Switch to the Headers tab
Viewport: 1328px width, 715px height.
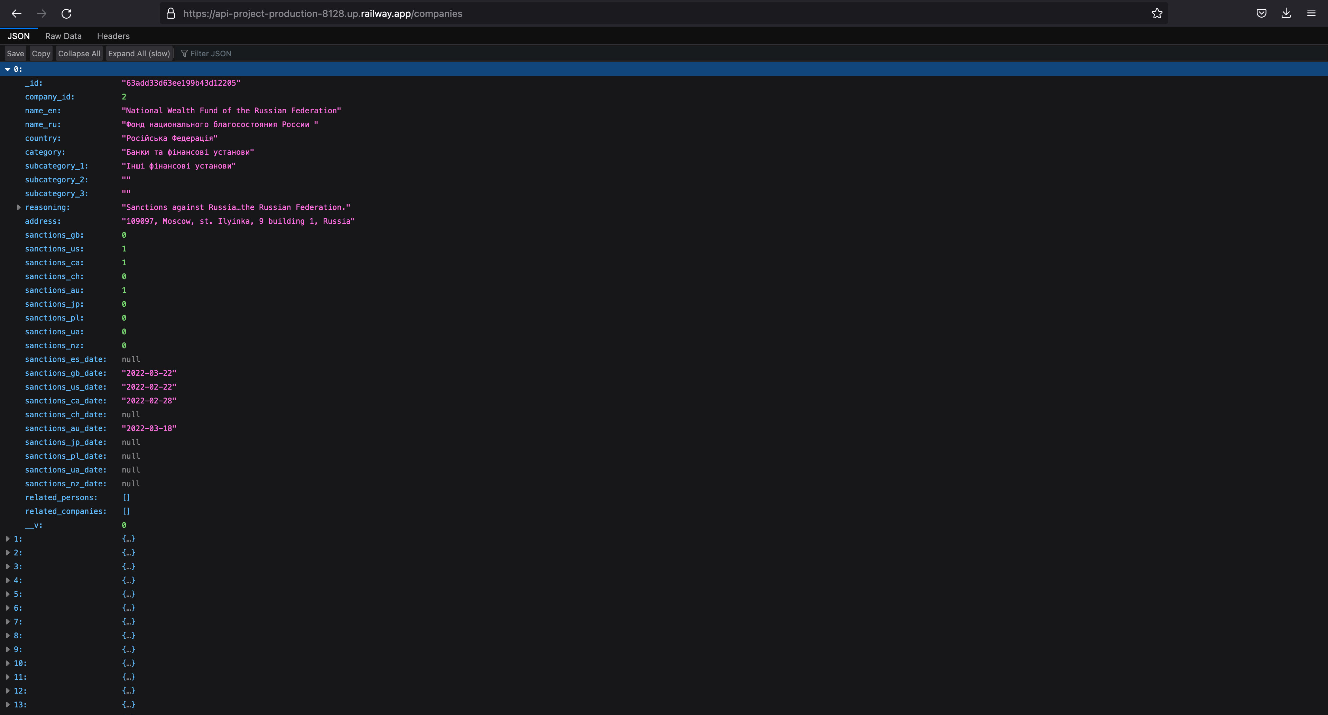pyautogui.click(x=113, y=36)
